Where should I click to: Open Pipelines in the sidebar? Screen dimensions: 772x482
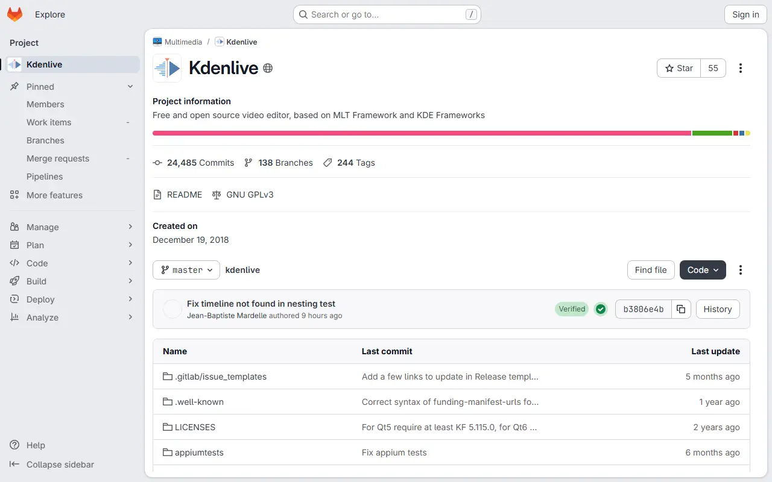coord(72,177)
